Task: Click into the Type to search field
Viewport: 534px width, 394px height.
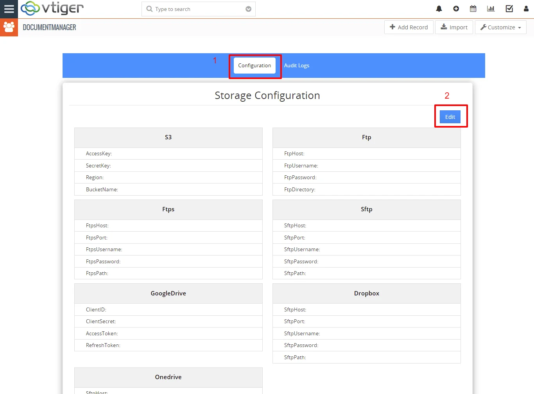Action: [195, 9]
